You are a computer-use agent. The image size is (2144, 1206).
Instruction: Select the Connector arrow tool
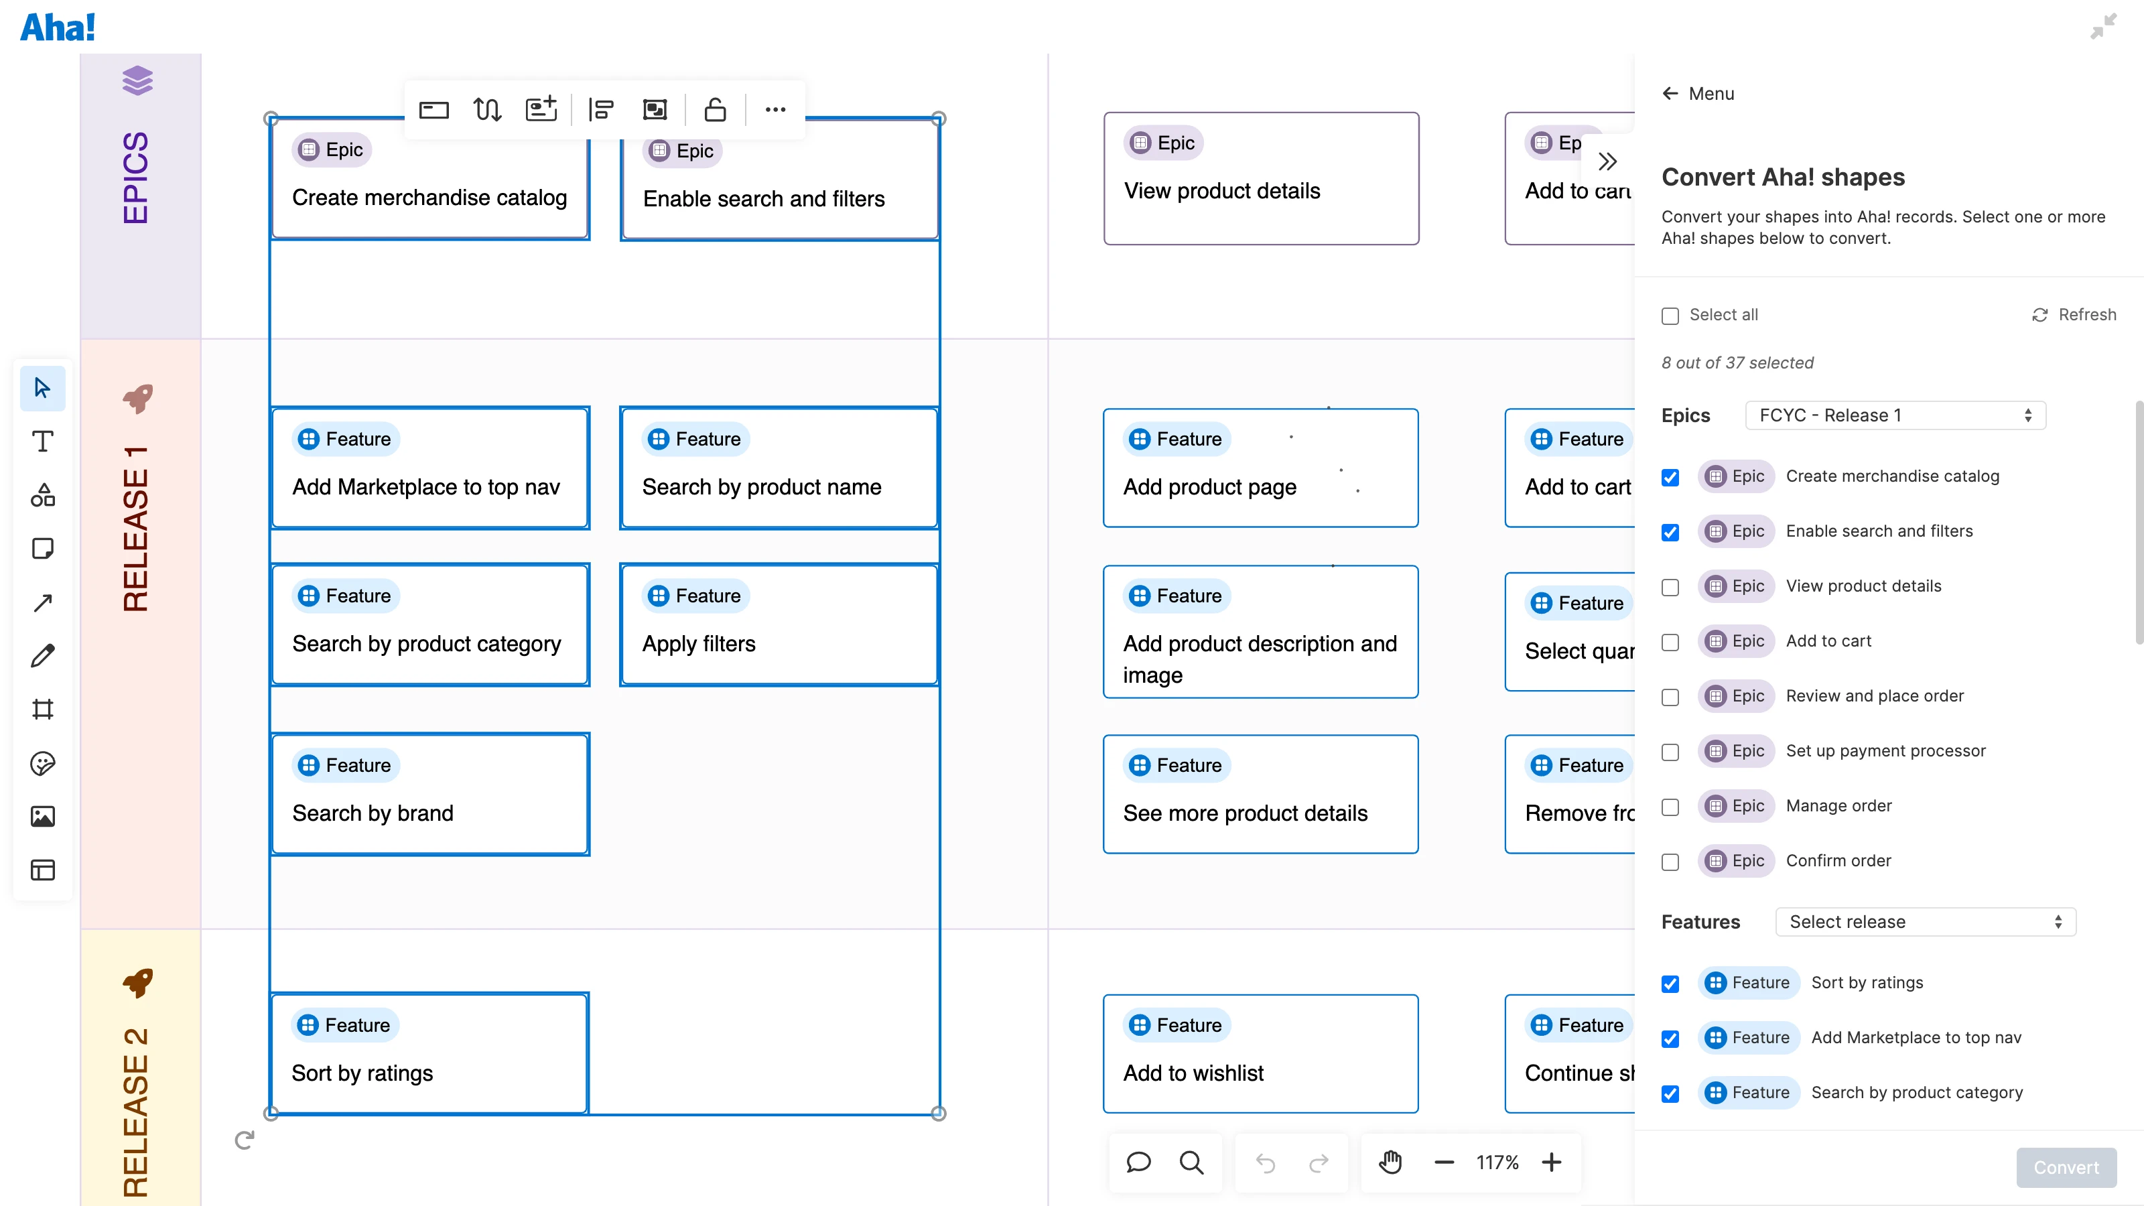(x=42, y=602)
